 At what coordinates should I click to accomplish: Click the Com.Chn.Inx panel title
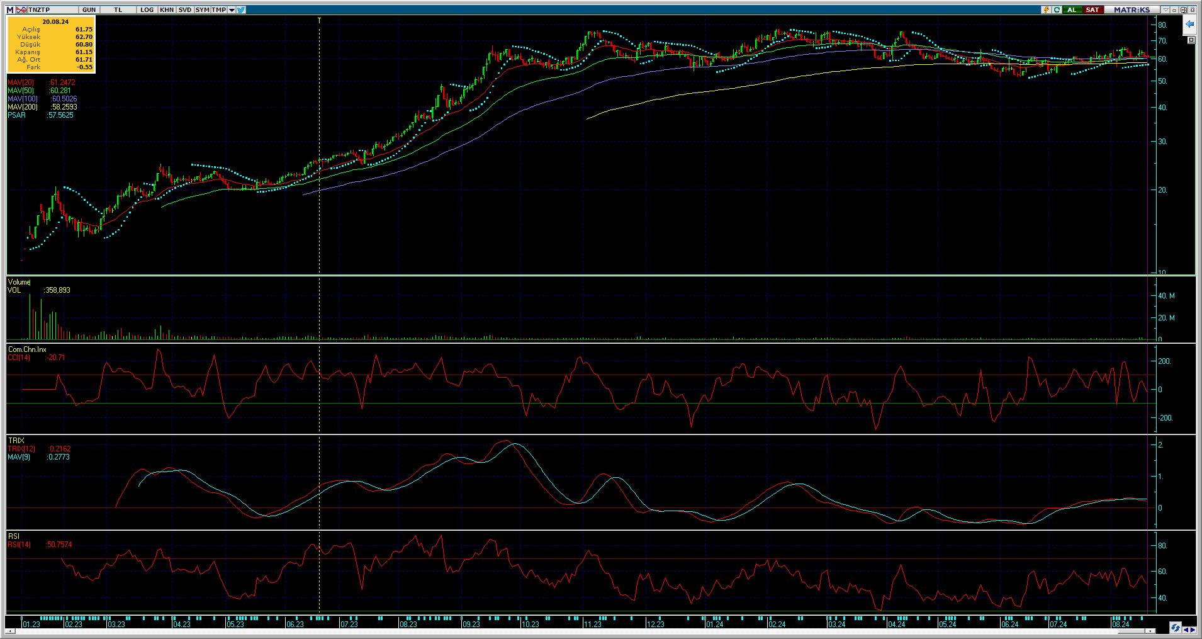click(x=27, y=349)
